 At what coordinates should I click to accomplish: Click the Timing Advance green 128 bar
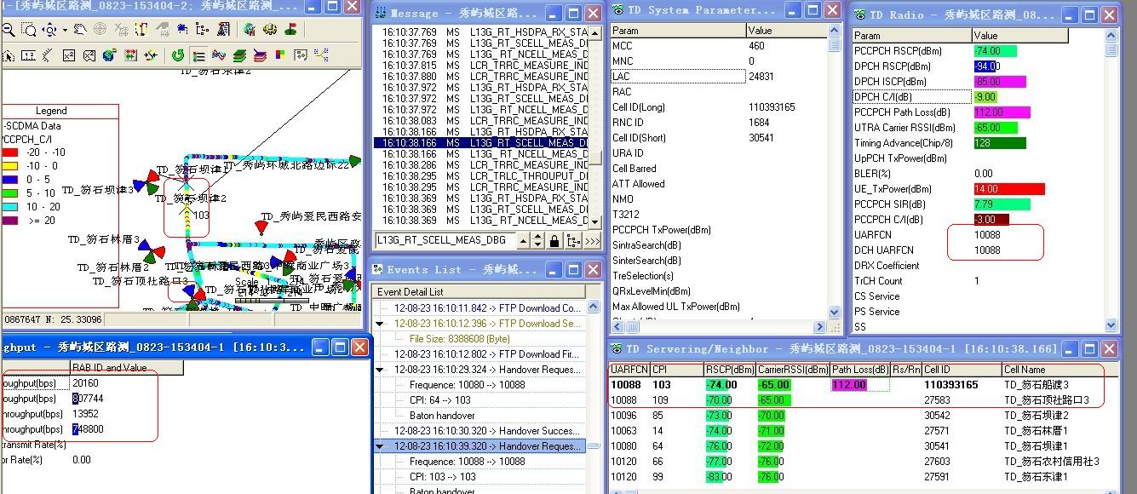point(999,143)
